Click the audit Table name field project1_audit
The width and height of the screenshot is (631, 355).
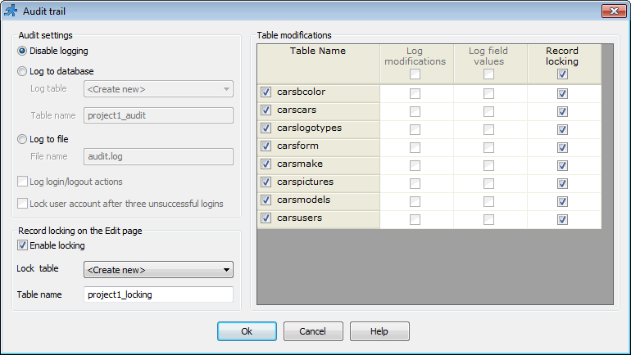158,115
